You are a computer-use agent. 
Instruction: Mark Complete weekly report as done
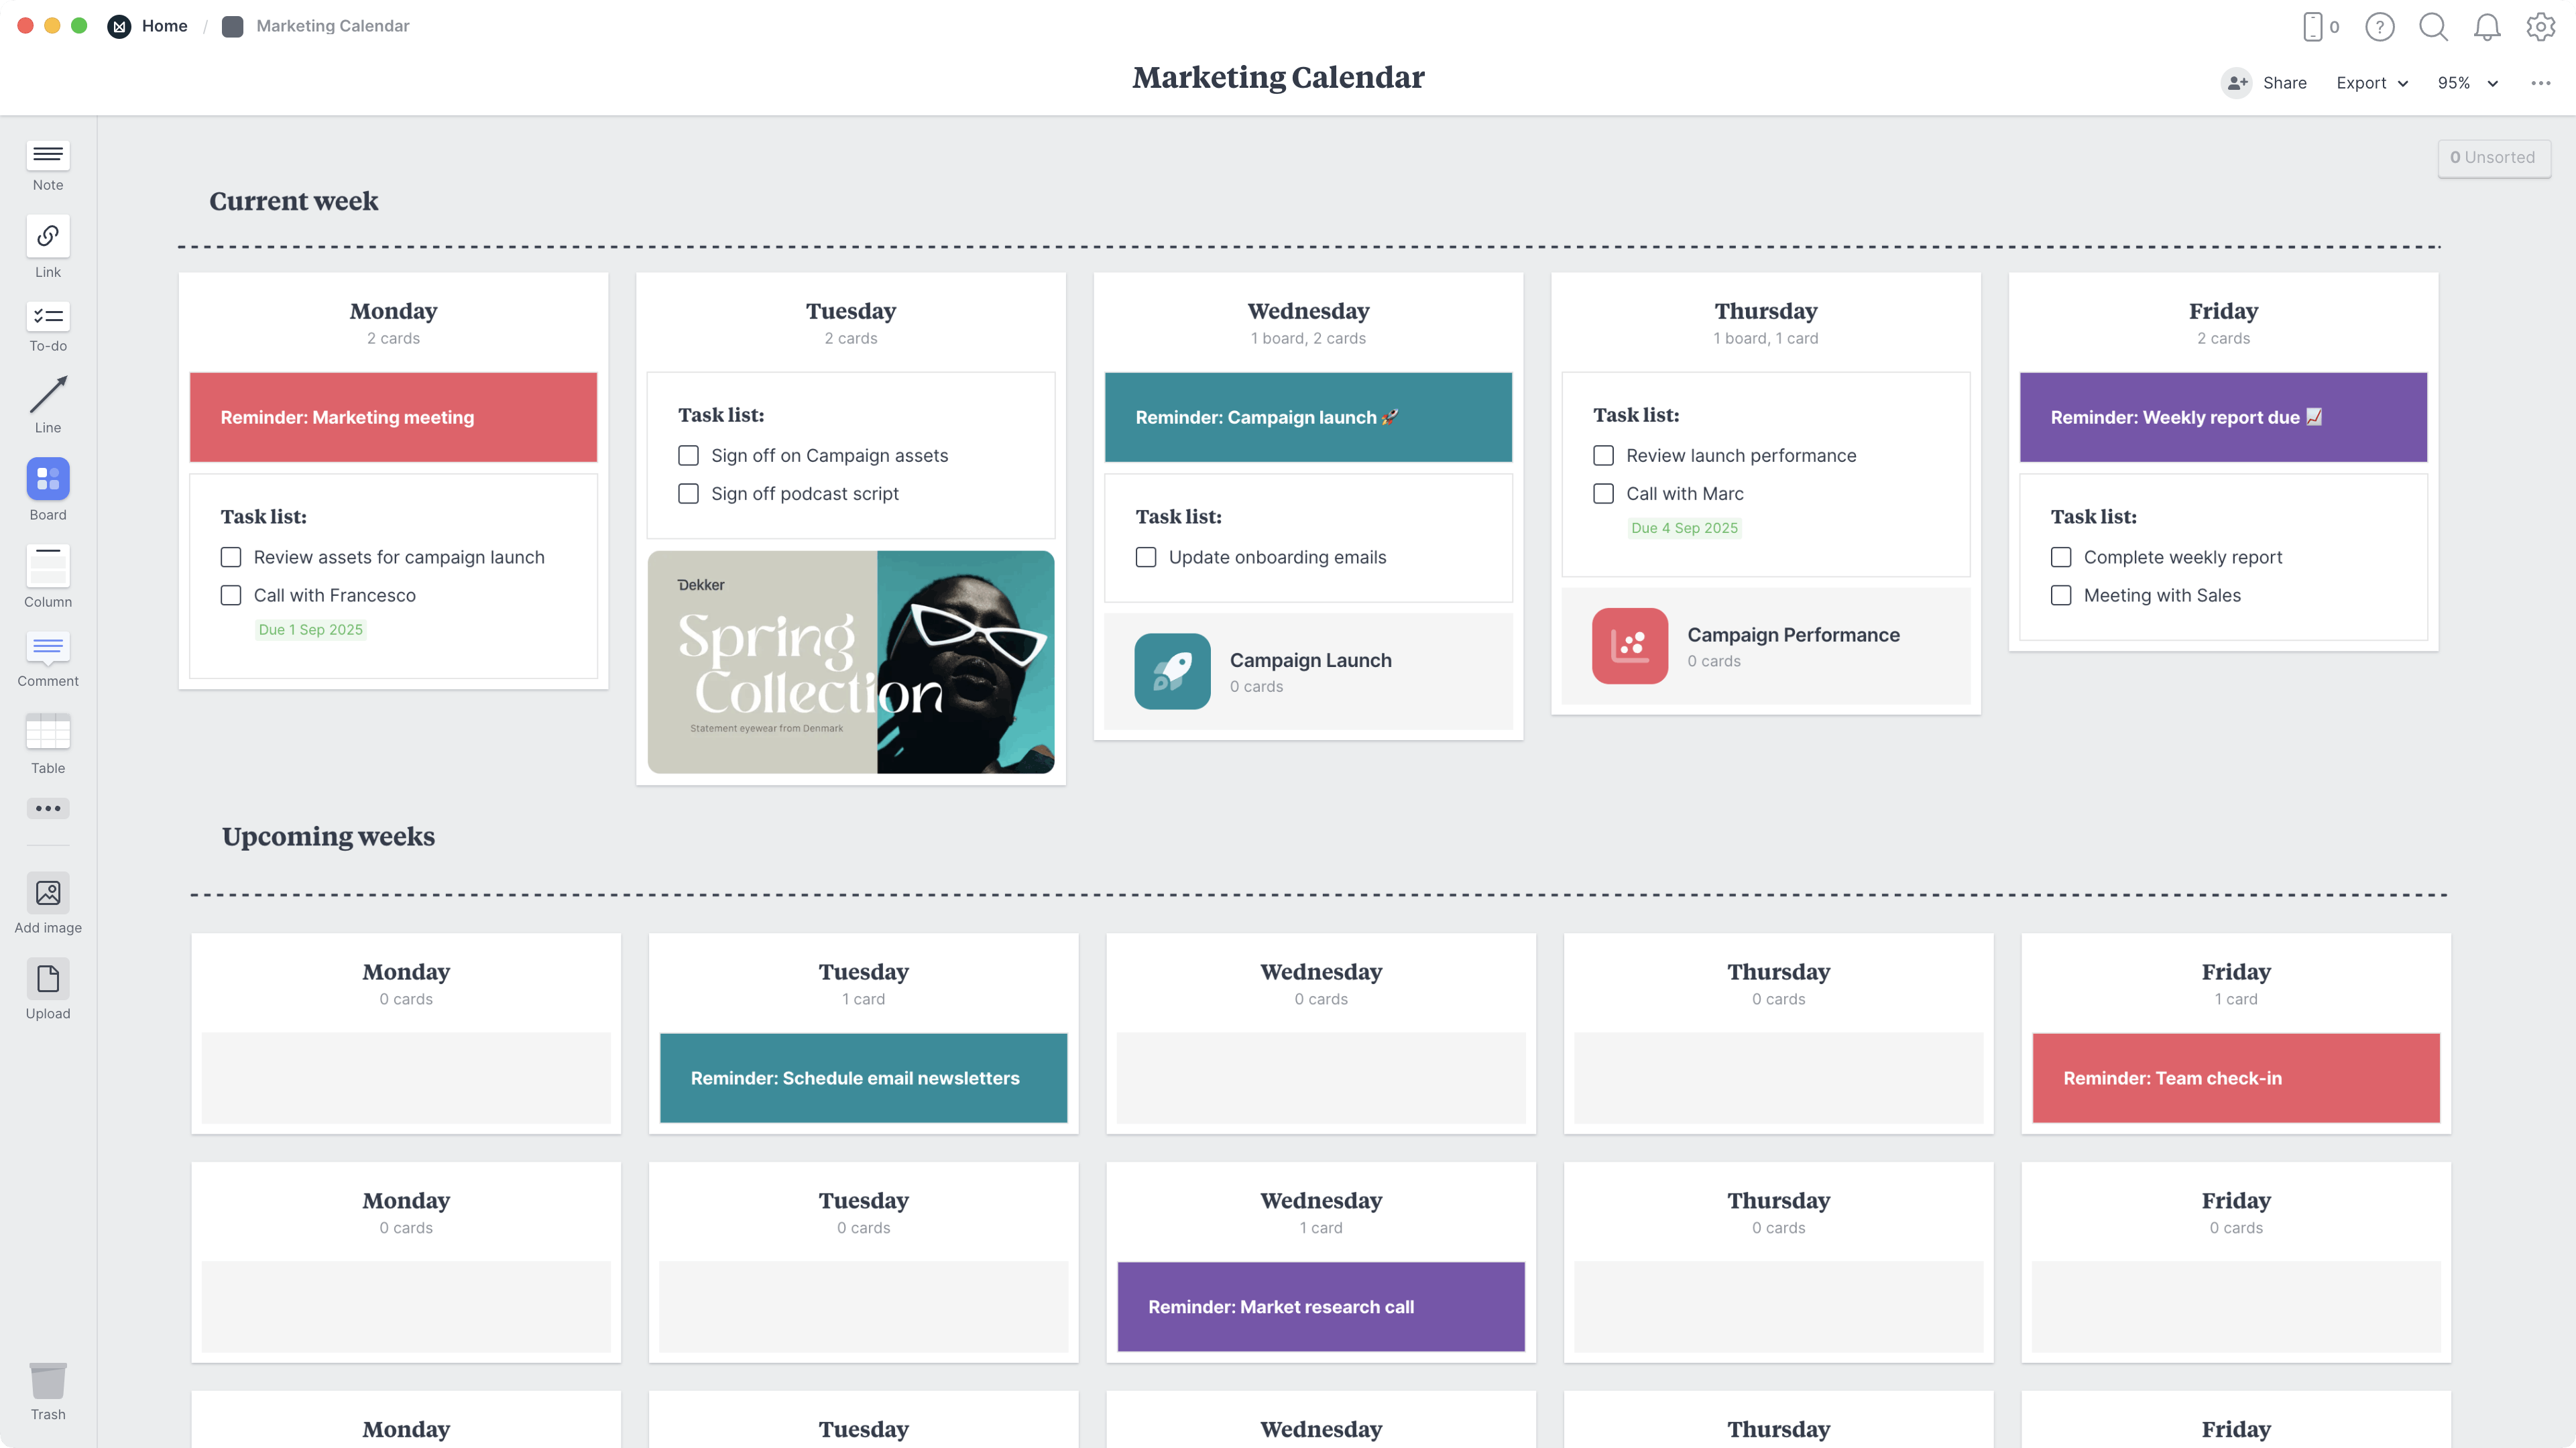[x=2062, y=557]
